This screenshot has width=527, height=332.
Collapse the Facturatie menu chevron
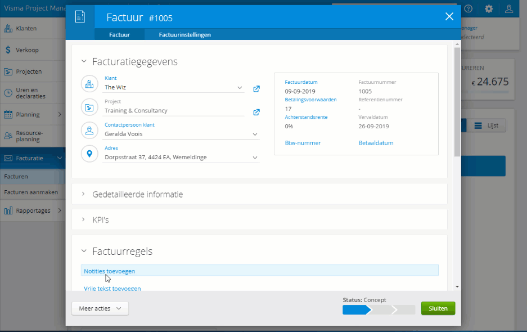tap(60, 158)
